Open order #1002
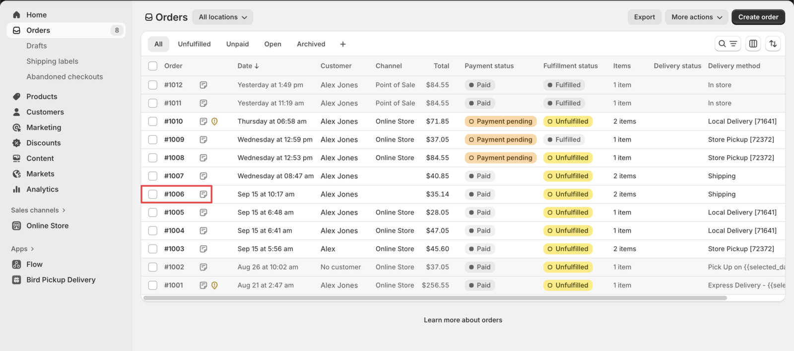Image resolution: width=794 pixels, height=351 pixels. pos(174,267)
